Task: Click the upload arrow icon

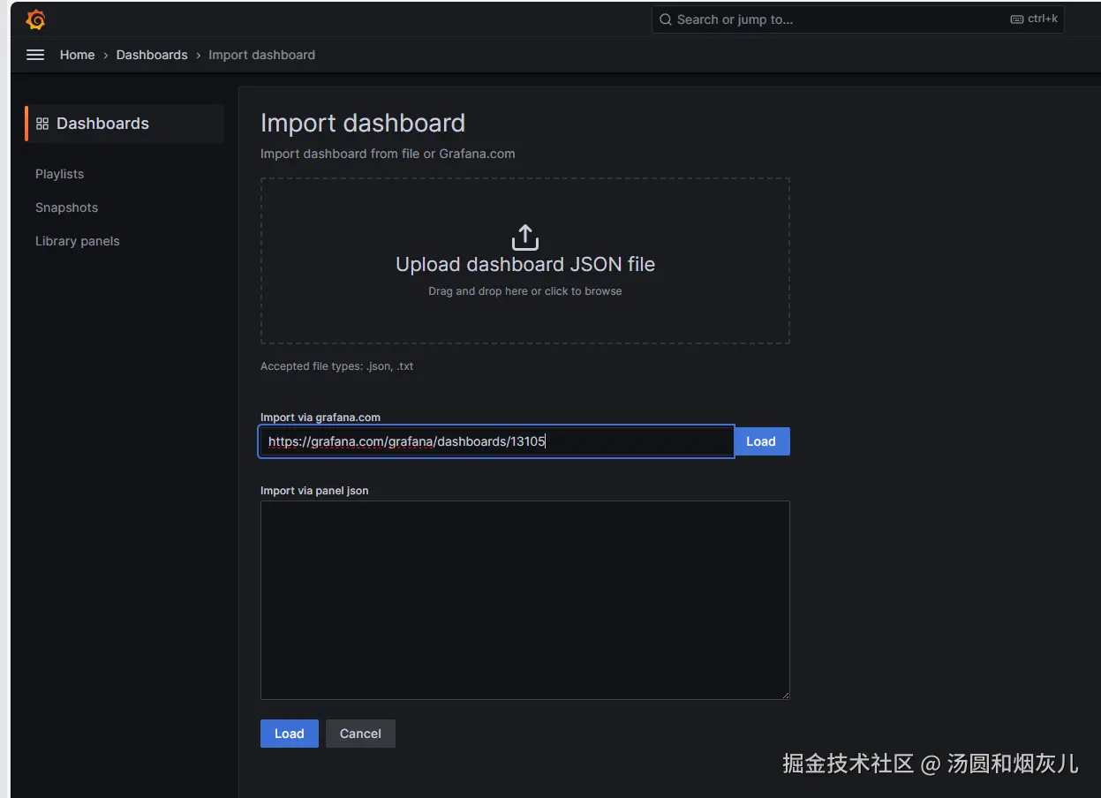Action: (525, 237)
